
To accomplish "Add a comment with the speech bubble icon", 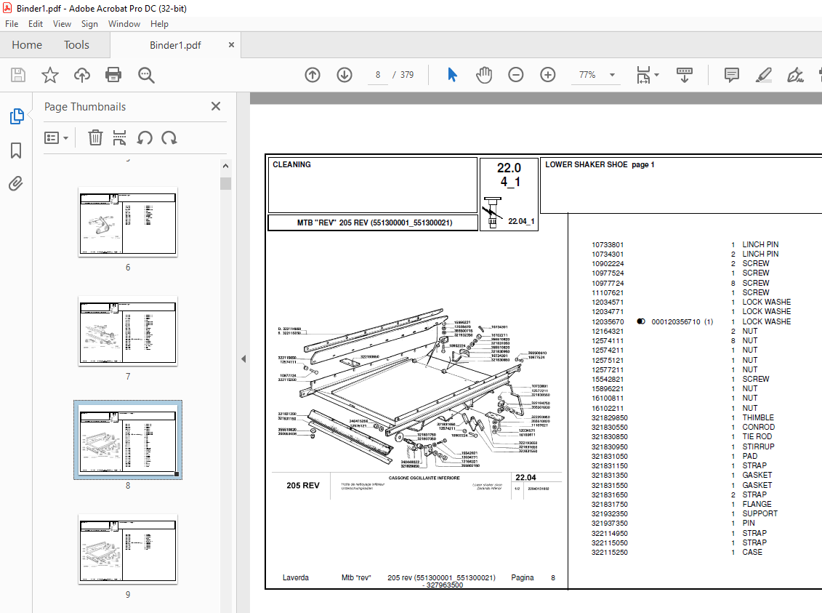I will (731, 75).
